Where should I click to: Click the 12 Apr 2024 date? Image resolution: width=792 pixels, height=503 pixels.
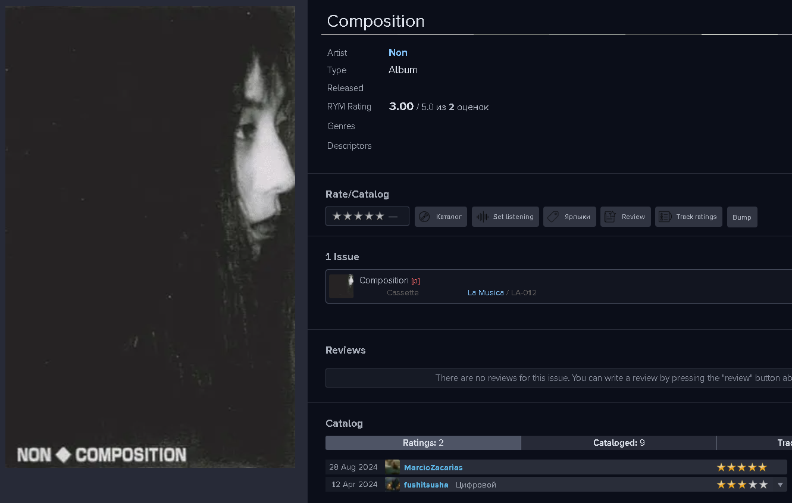pyautogui.click(x=355, y=485)
